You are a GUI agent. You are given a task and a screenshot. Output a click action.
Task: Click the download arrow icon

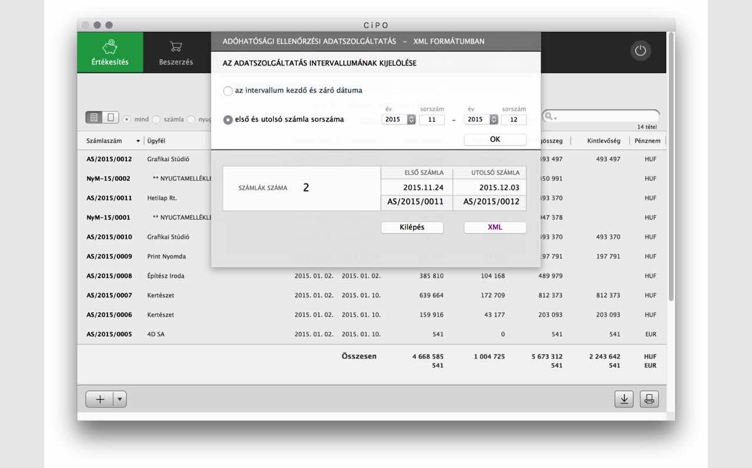pos(624,399)
